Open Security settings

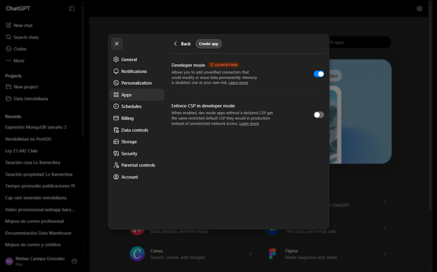(x=137, y=154)
